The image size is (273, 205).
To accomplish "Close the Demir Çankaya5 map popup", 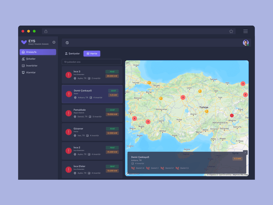I will pyautogui.click(x=245, y=152).
